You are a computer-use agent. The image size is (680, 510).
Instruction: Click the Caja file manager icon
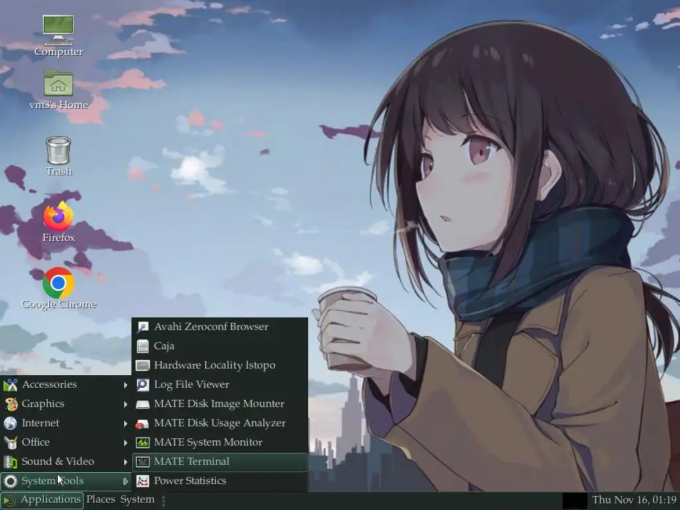[143, 346]
